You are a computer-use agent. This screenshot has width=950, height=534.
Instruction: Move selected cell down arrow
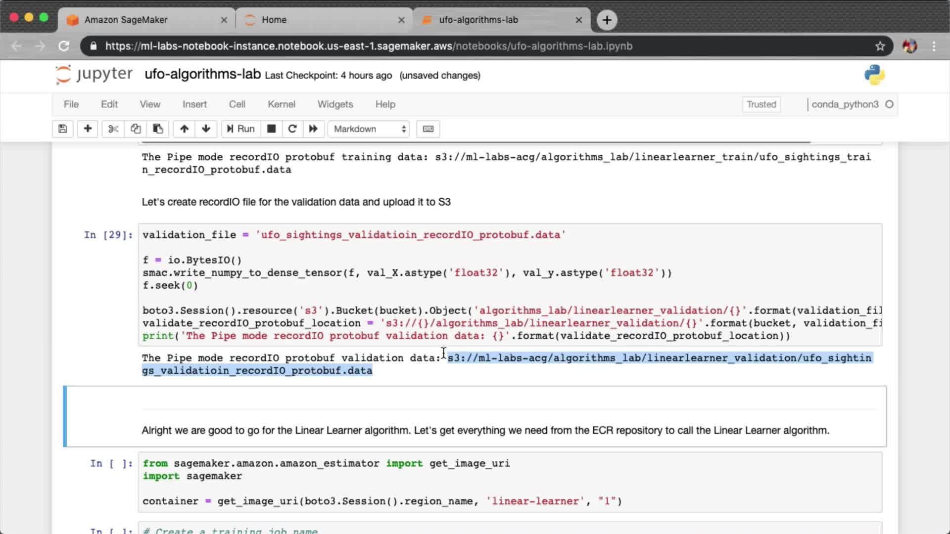206,129
